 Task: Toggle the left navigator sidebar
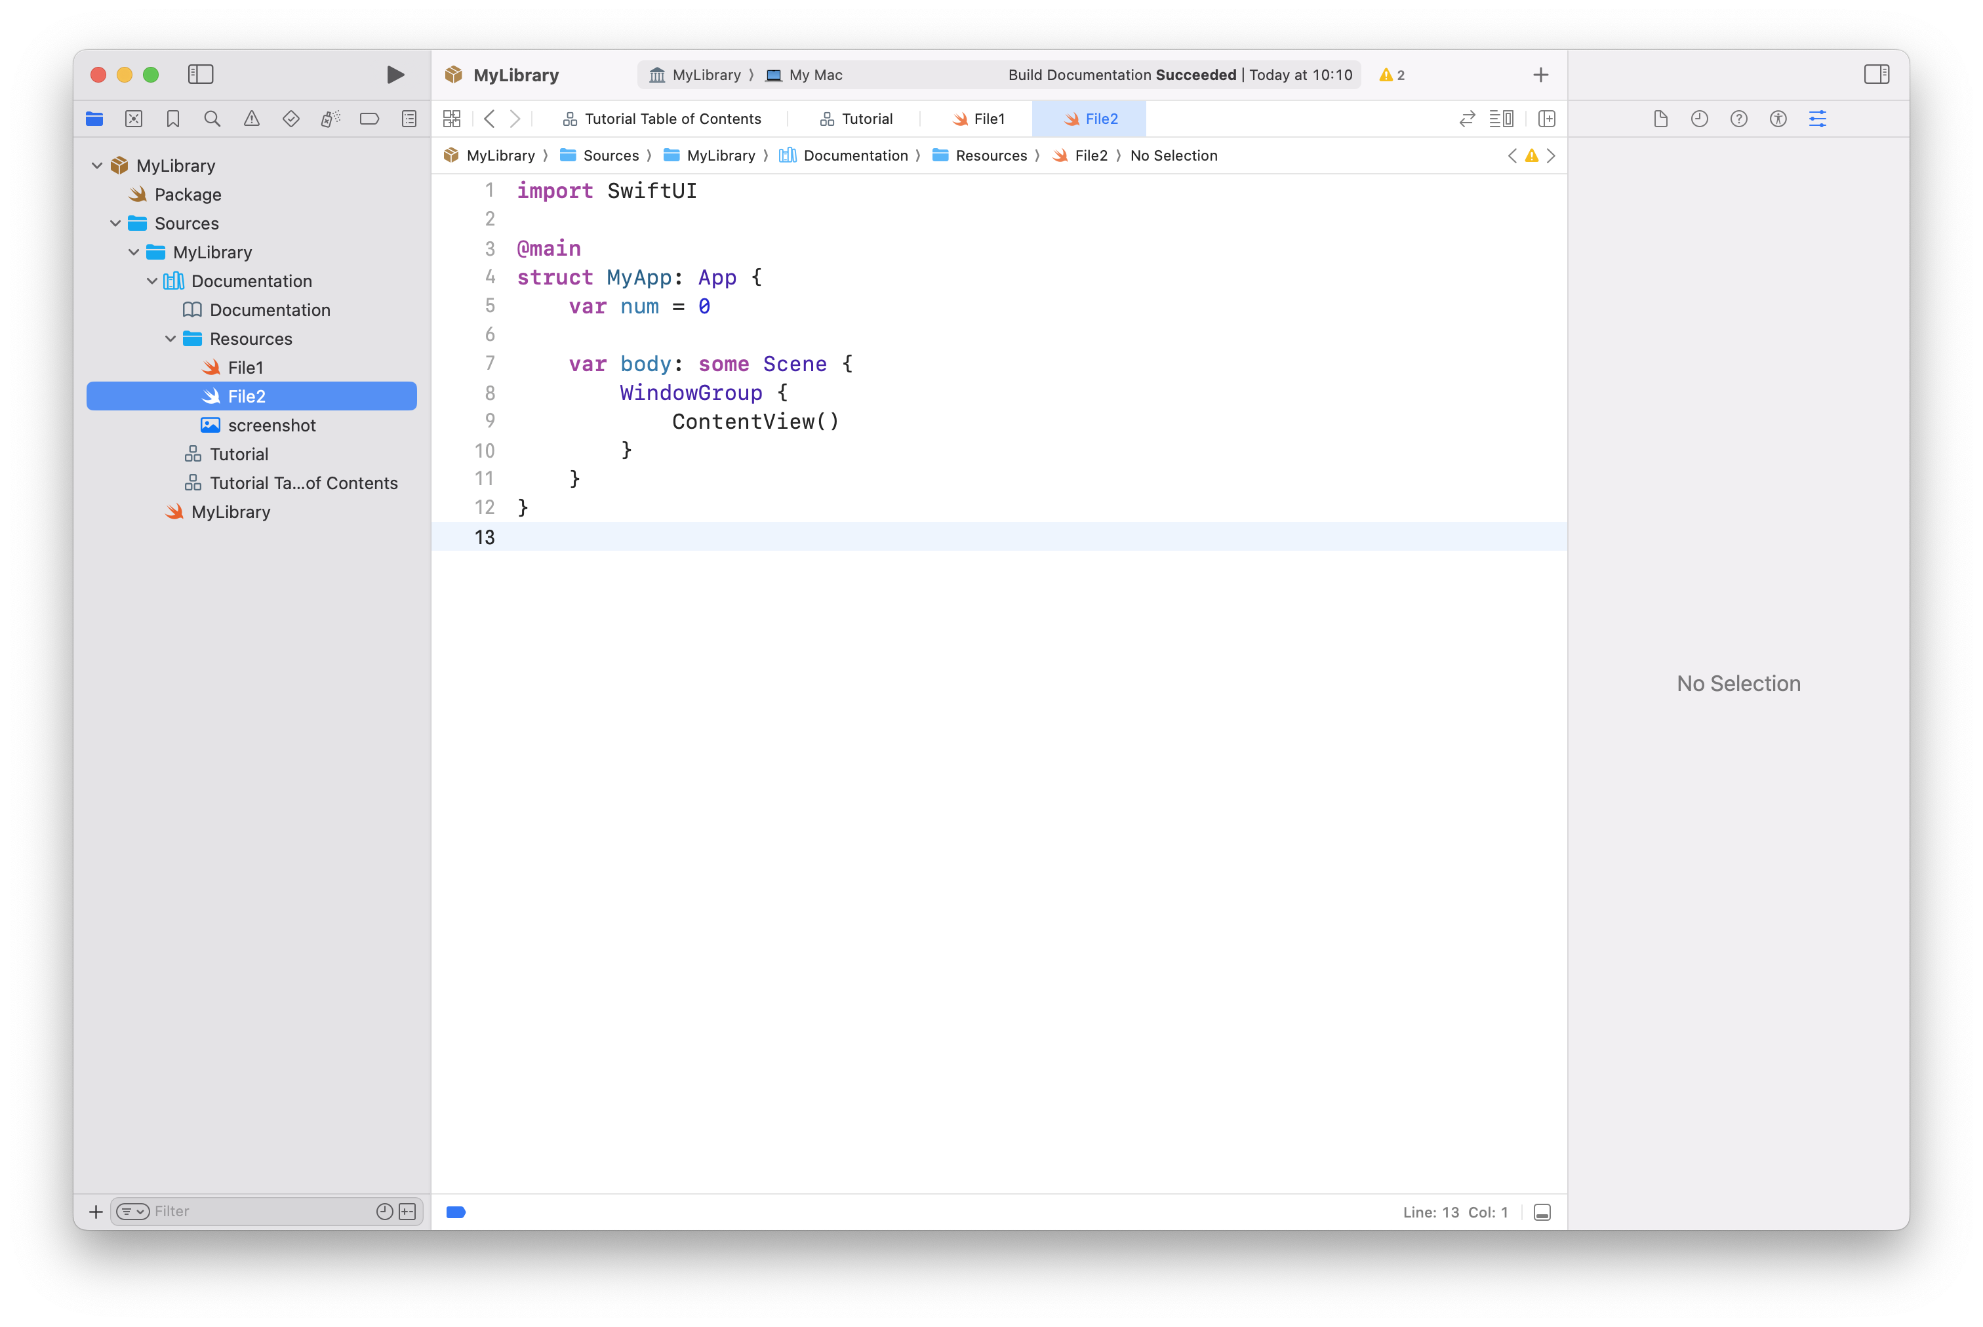point(201,75)
